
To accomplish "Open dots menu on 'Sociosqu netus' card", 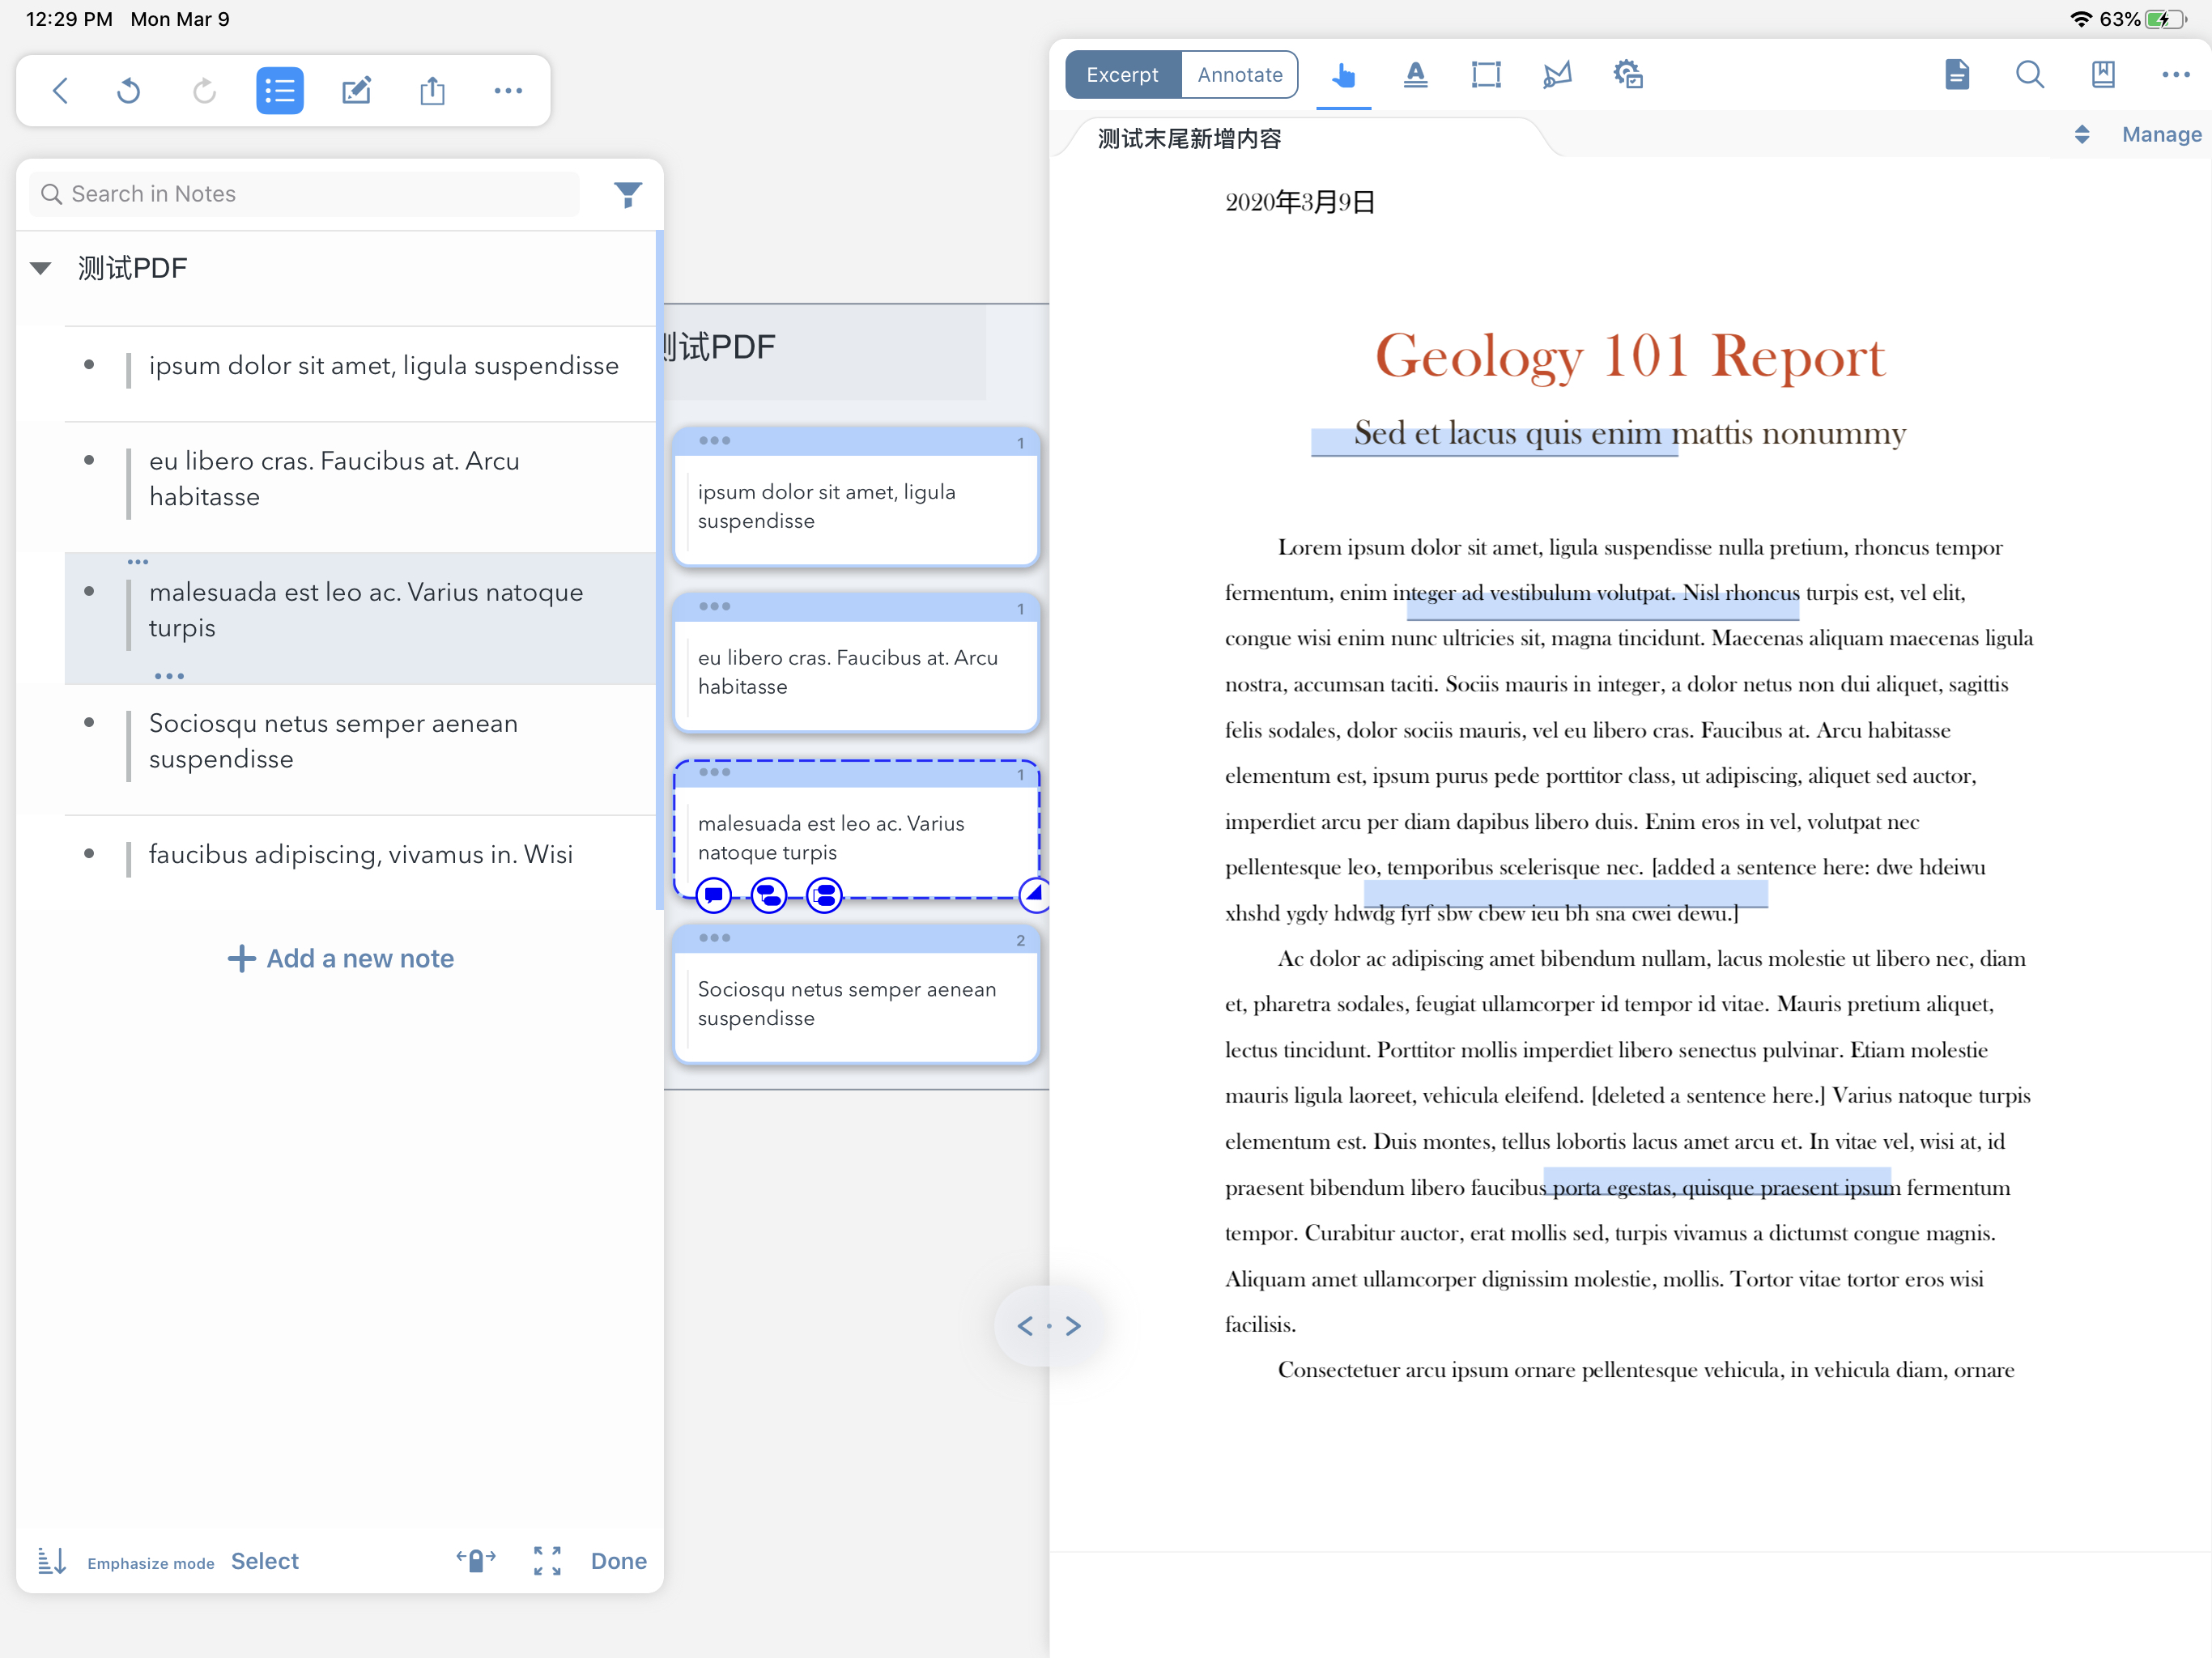I will (715, 938).
